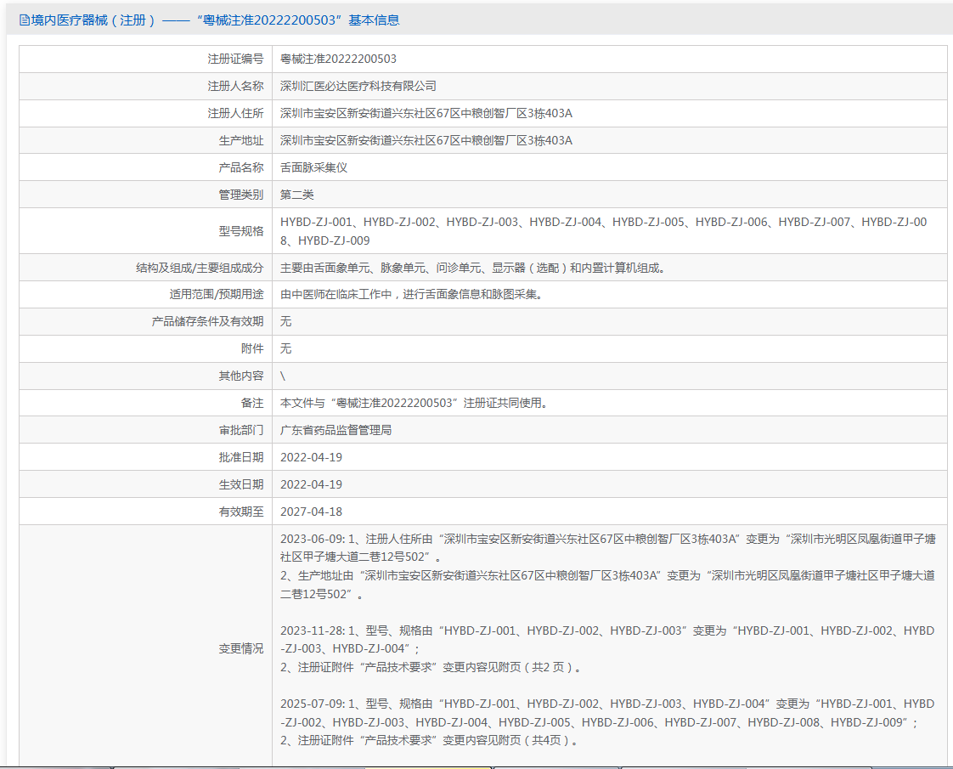Click the 注册人住所 label
The height and width of the screenshot is (769, 953).
(235, 114)
